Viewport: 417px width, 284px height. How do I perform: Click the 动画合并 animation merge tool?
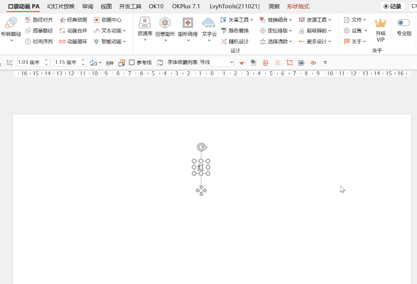click(x=74, y=31)
